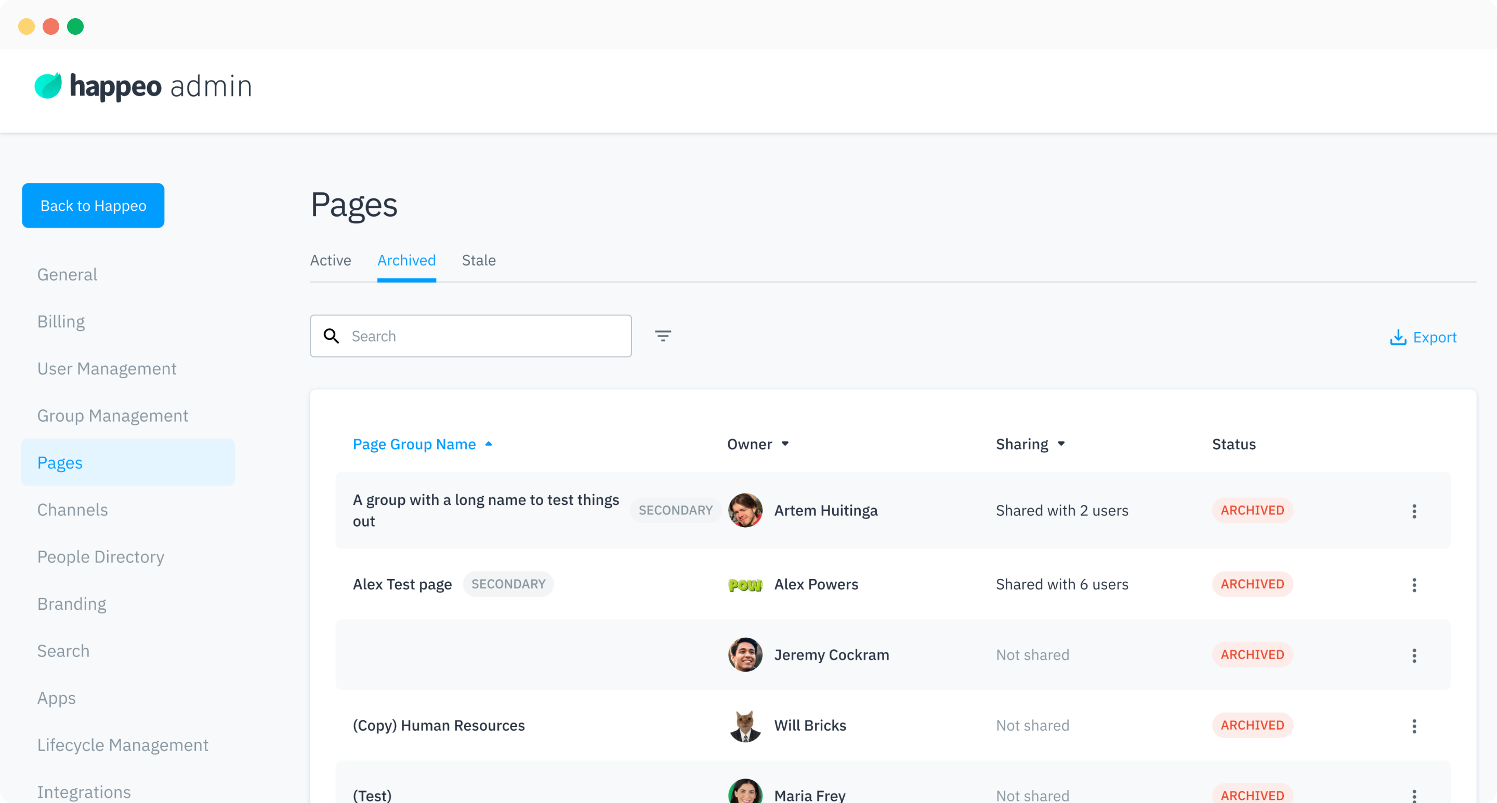
Task: Open kebab menu for Jeremy Cockram row
Action: 1414,655
